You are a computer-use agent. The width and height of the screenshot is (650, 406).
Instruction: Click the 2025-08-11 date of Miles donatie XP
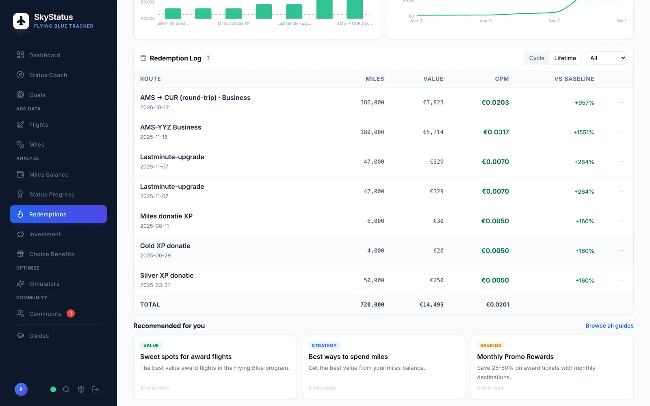[x=154, y=226]
